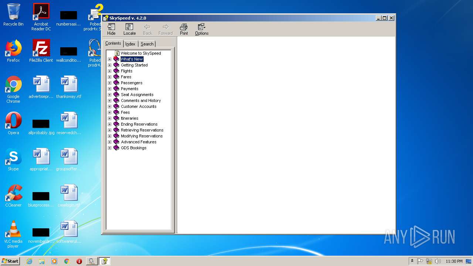The width and height of the screenshot is (473, 266).
Task: Select the thanksway.rtf desktop file
Action: 69,87
